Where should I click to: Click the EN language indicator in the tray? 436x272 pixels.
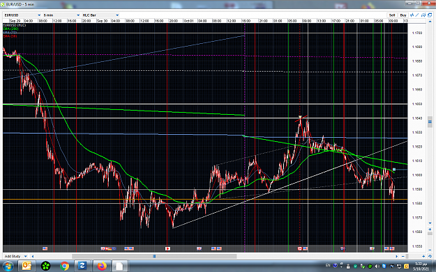coord(328,266)
